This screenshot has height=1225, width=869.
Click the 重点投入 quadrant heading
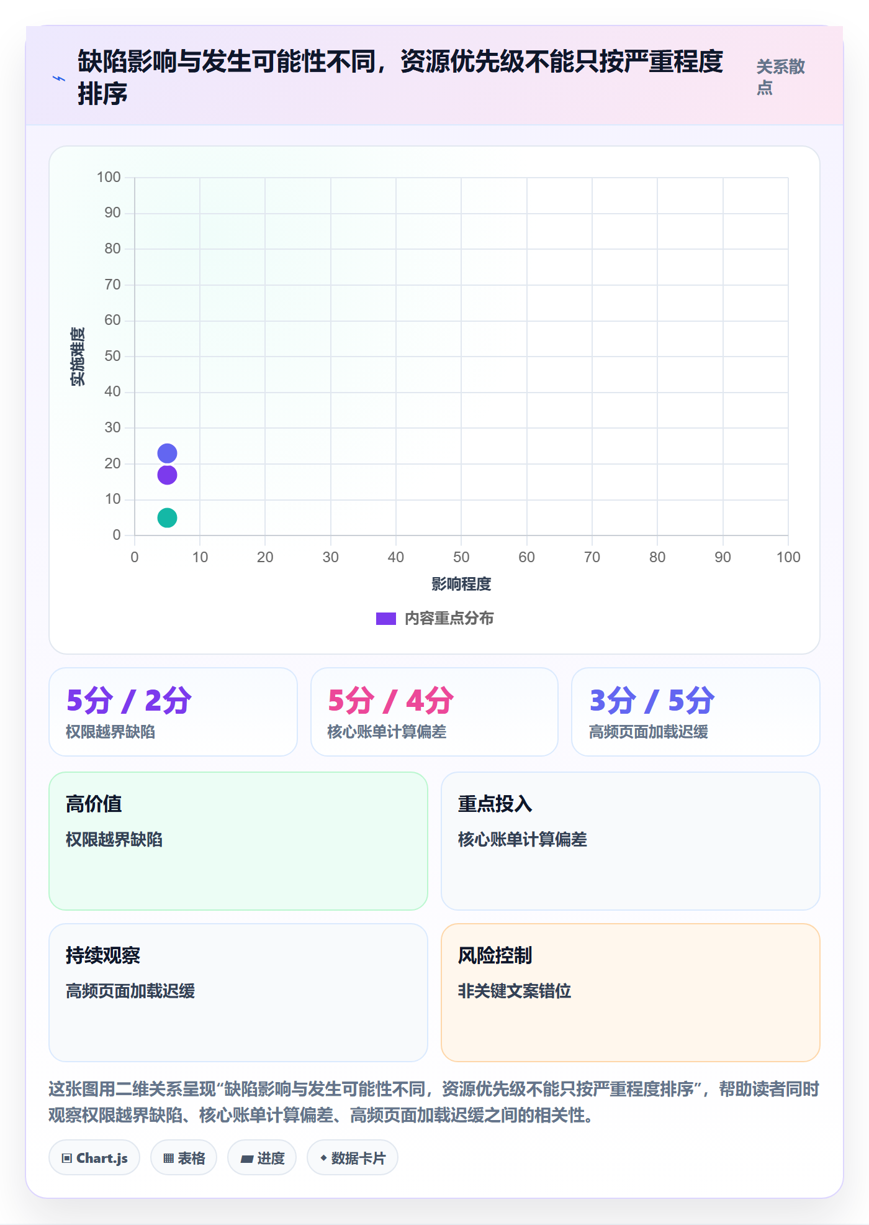(495, 804)
